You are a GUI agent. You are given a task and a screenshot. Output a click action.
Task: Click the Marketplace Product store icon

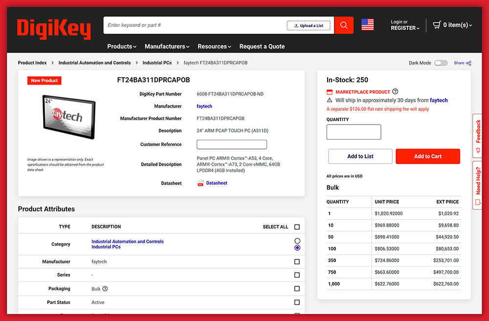point(329,92)
